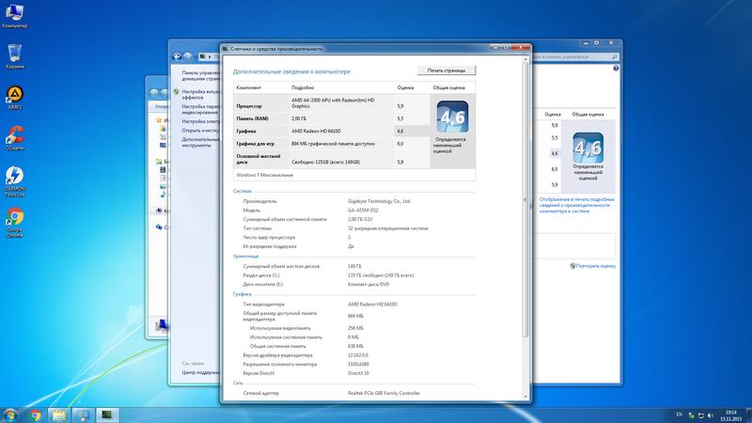752x423 pixels.
Task: Select the Основной жесткий диск row label
Action: [x=258, y=159]
